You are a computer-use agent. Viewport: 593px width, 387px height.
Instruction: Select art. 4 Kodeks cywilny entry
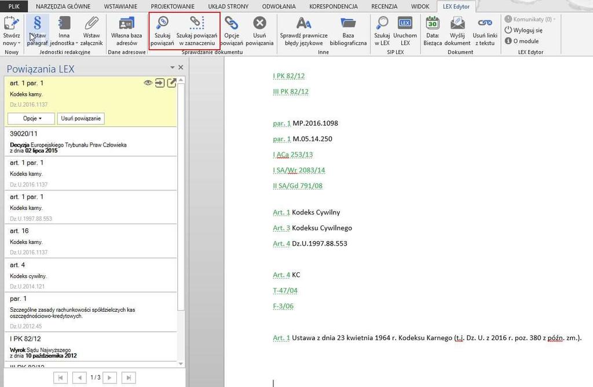pyautogui.click(x=91, y=275)
